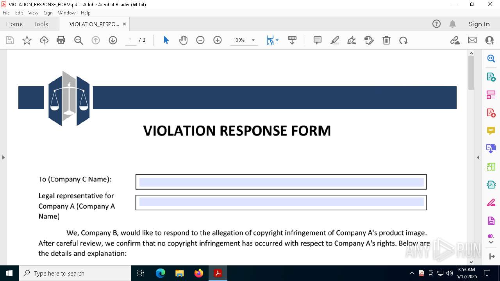
Task: Bookmark file with the star icon
Action: coord(27,40)
